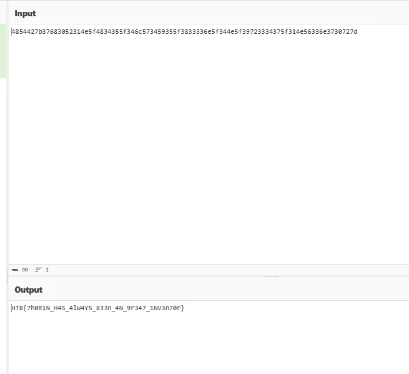Click the line count value 1
This screenshot has width=409, height=374.
click(47, 270)
